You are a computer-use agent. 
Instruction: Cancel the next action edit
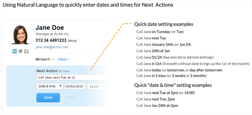tap(71, 97)
